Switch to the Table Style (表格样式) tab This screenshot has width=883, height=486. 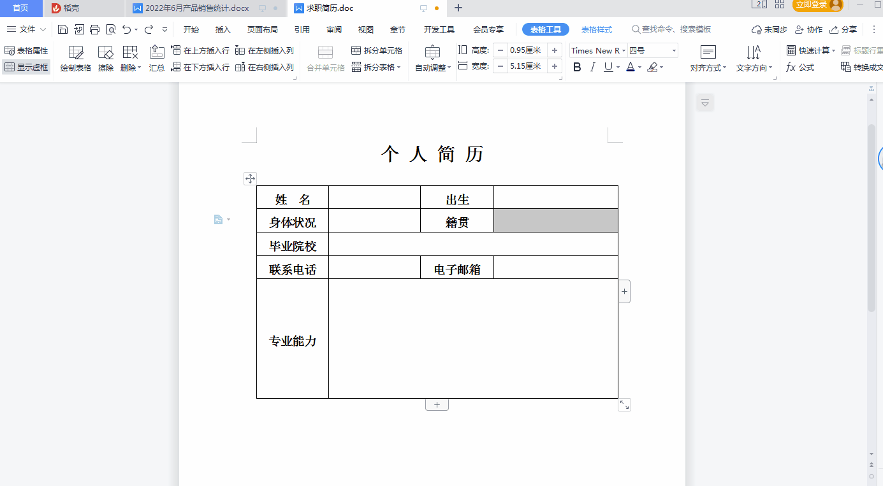pyautogui.click(x=597, y=29)
